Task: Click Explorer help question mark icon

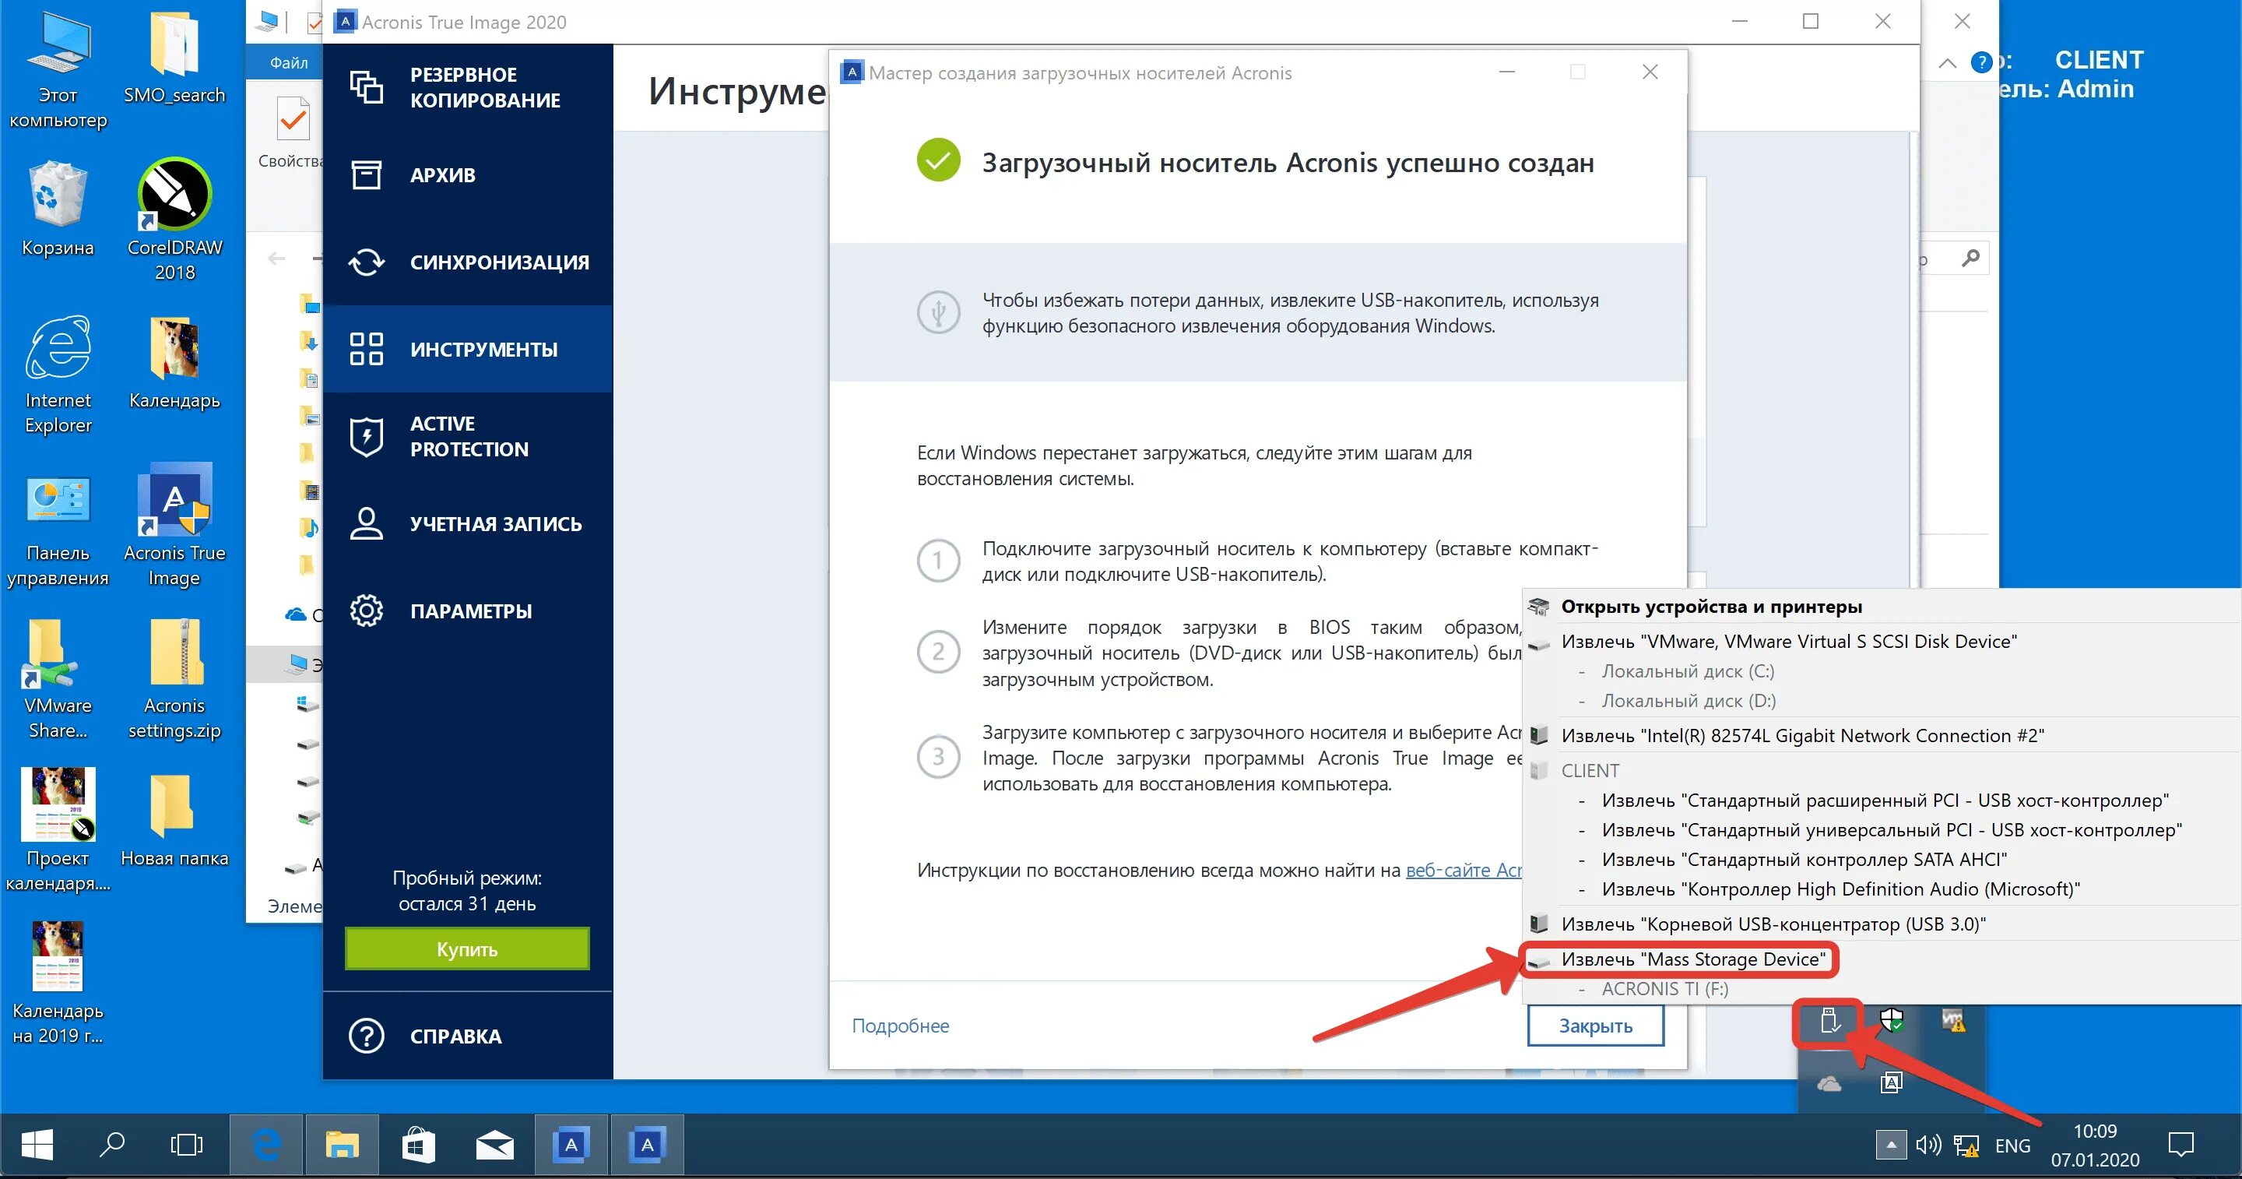Action: (x=1981, y=63)
